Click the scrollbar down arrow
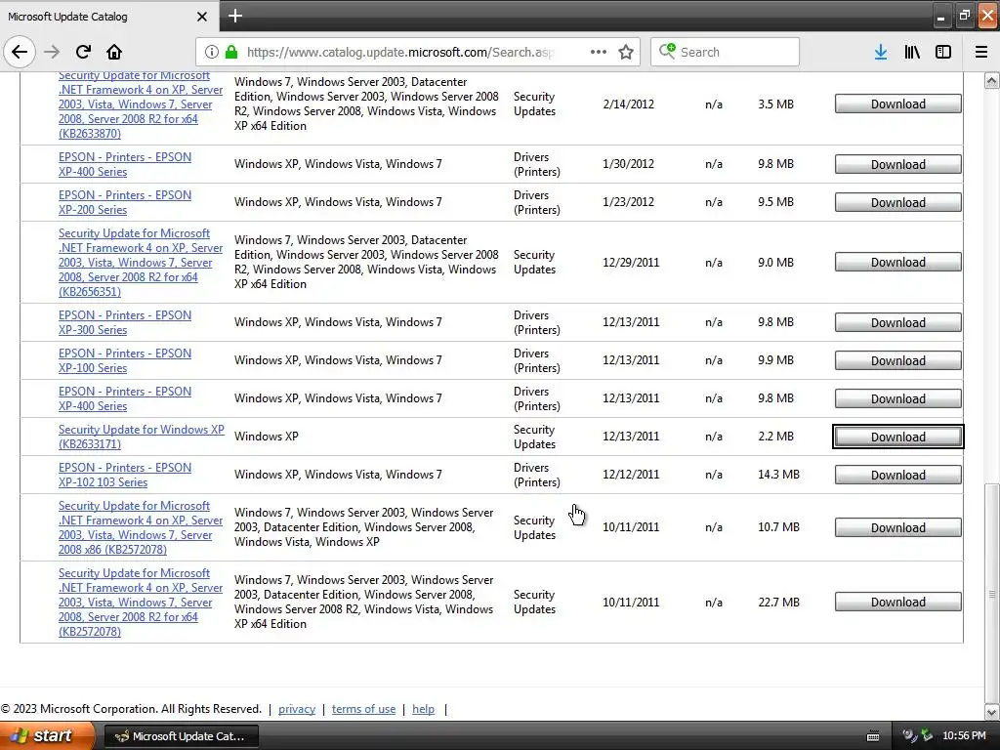This screenshot has width=1000, height=750. 992,712
